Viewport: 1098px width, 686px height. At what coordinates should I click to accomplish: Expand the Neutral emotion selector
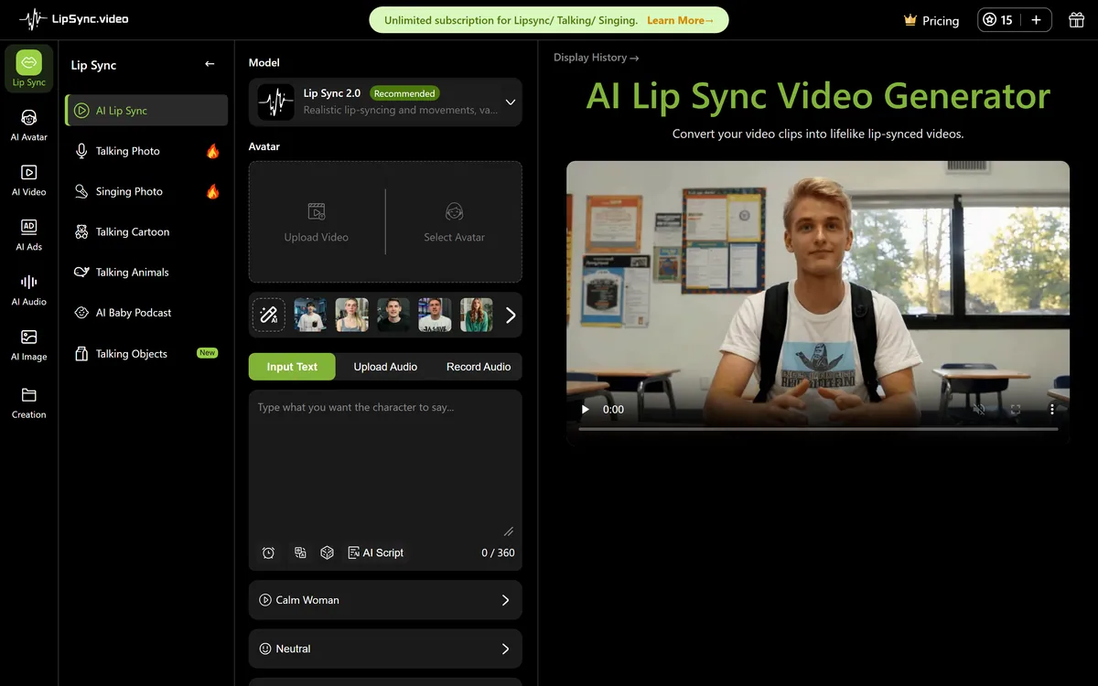(385, 648)
